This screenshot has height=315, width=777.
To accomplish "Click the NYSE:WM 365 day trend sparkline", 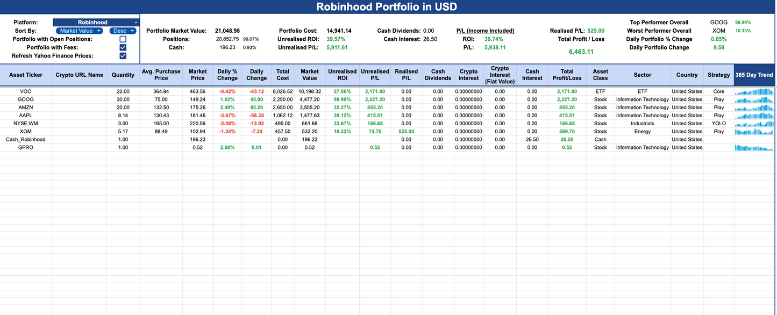I will (x=754, y=124).
